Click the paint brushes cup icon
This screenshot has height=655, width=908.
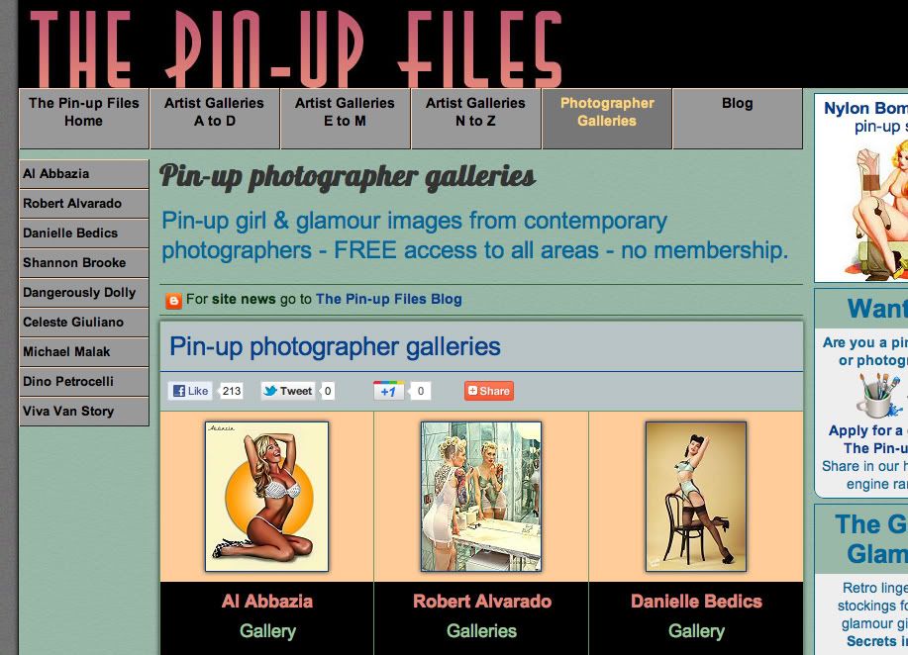pos(879,395)
